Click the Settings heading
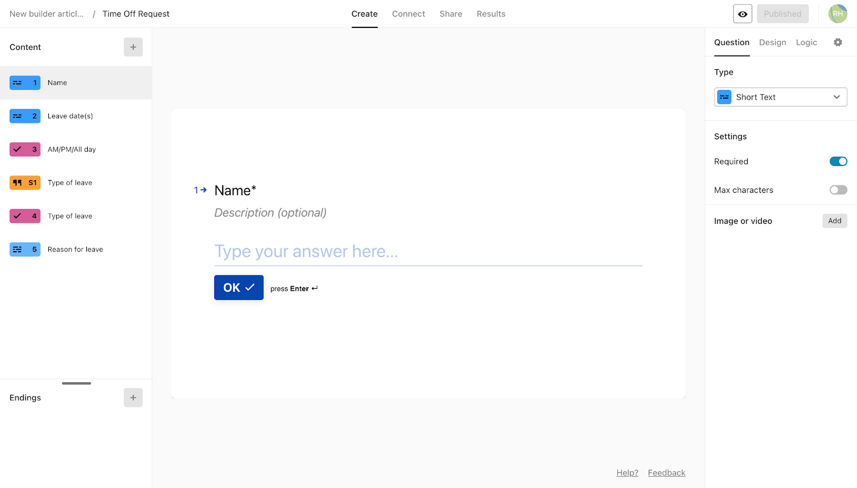 [x=730, y=136]
